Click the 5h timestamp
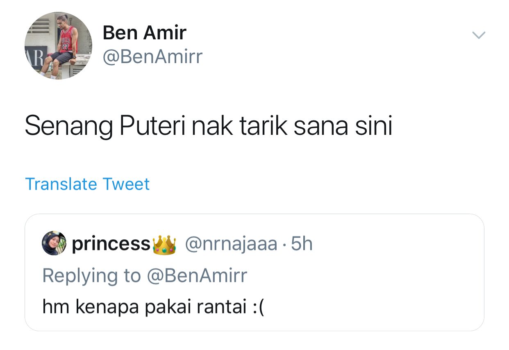 302,244
